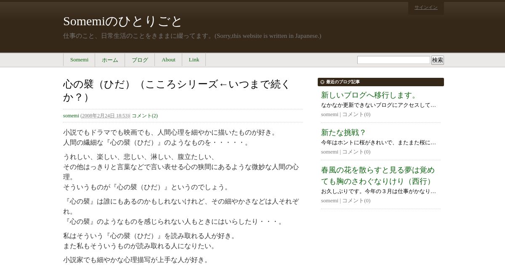Click the line また私もそういうものが読み取れる人になりたい

pyautogui.click(x=140, y=246)
